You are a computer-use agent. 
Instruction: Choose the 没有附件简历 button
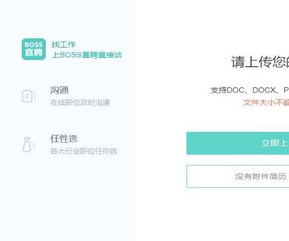(238, 177)
